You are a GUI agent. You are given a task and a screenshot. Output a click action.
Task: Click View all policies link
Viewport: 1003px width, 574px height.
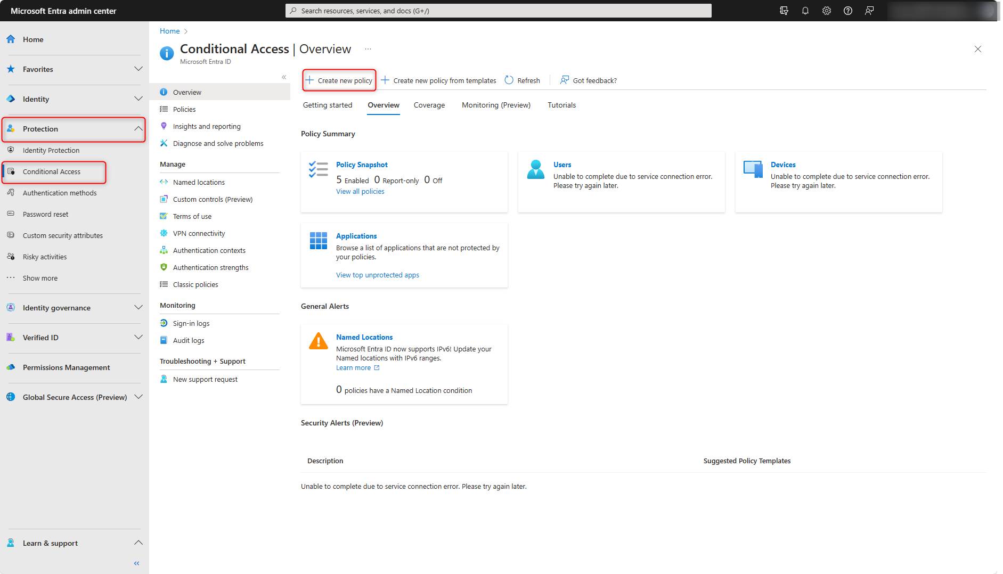(x=360, y=191)
